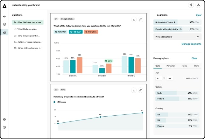Expand the View all segments dropdown
The image size is (205, 139).
[x=177, y=37]
